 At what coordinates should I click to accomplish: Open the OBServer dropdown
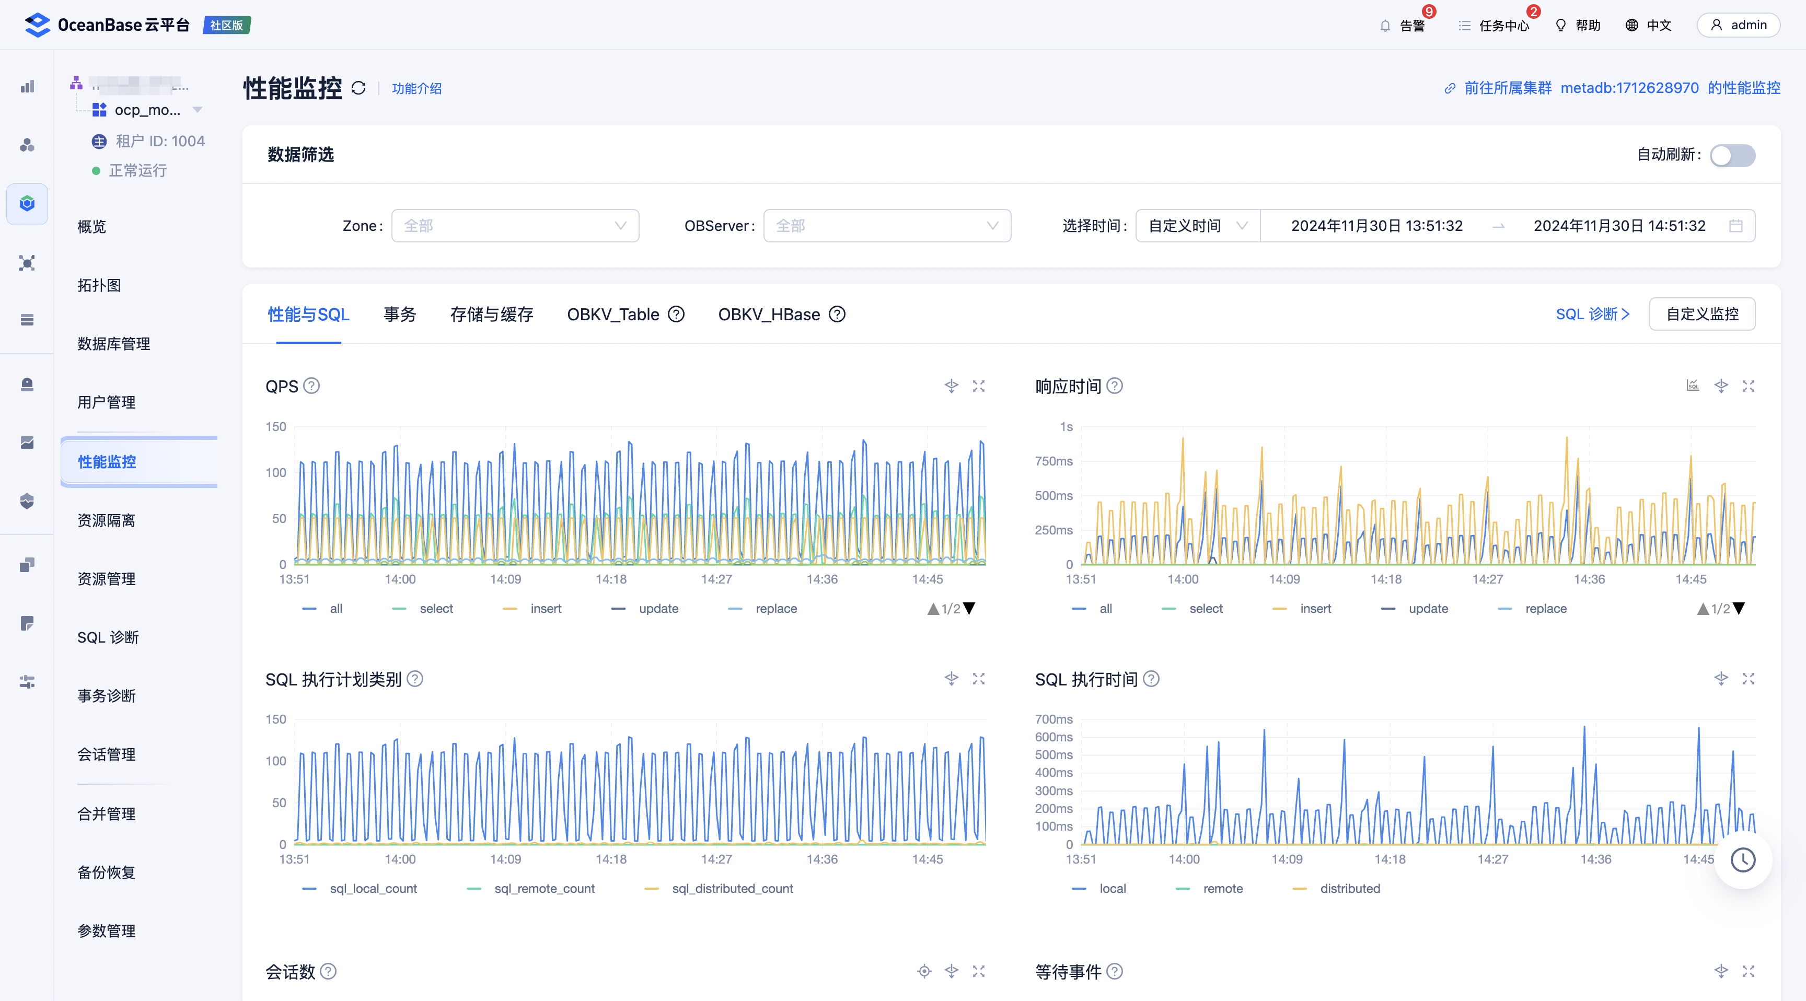coord(886,226)
